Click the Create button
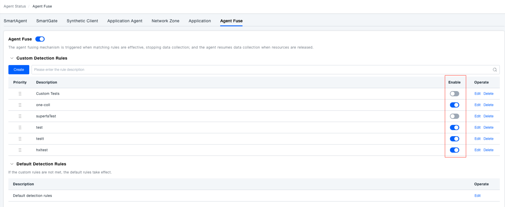 (19, 70)
